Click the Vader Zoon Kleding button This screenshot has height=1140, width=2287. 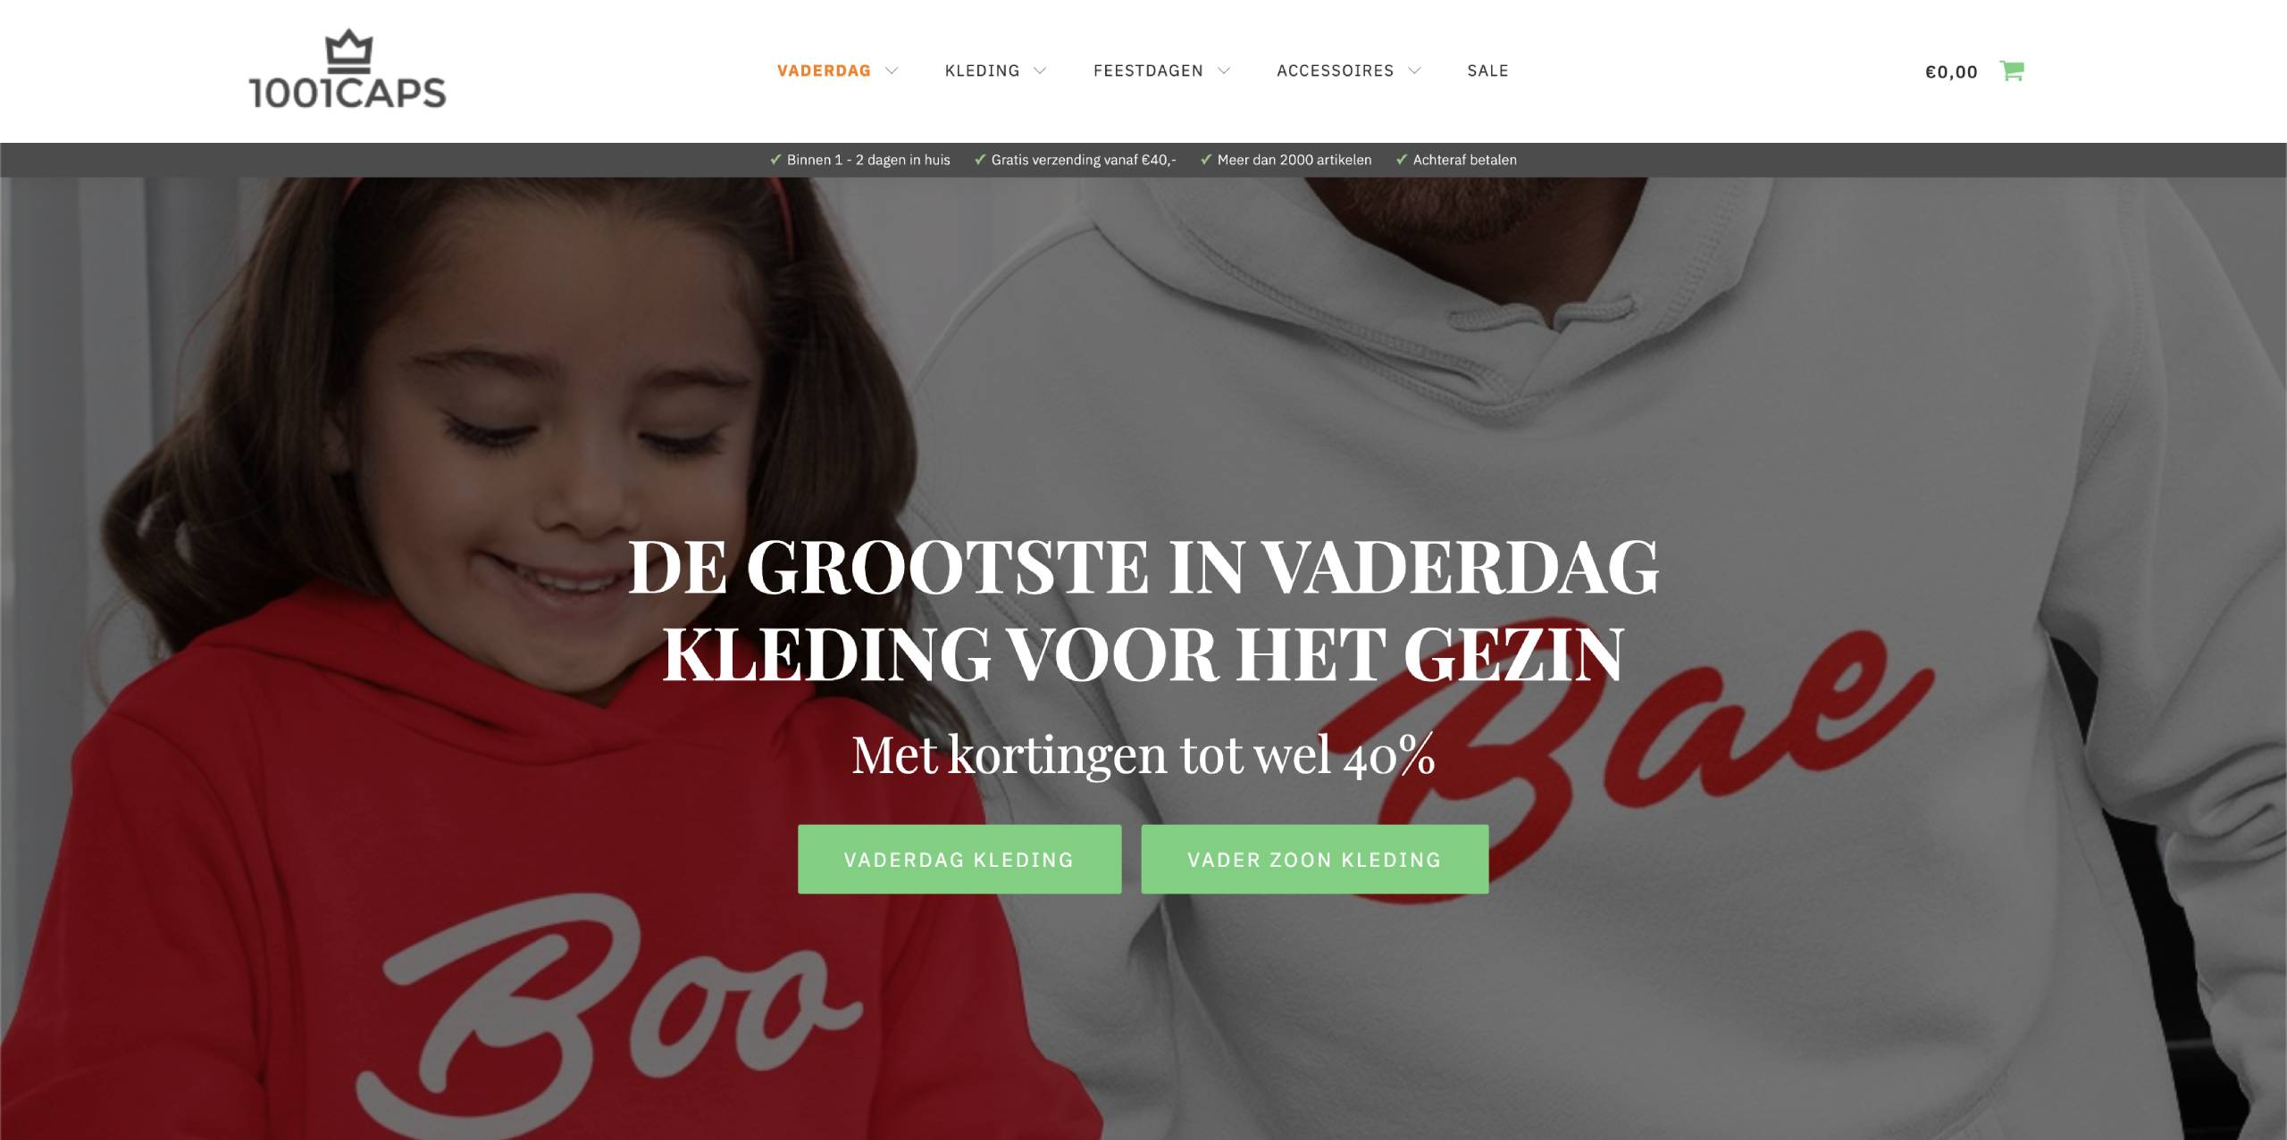point(1314,859)
